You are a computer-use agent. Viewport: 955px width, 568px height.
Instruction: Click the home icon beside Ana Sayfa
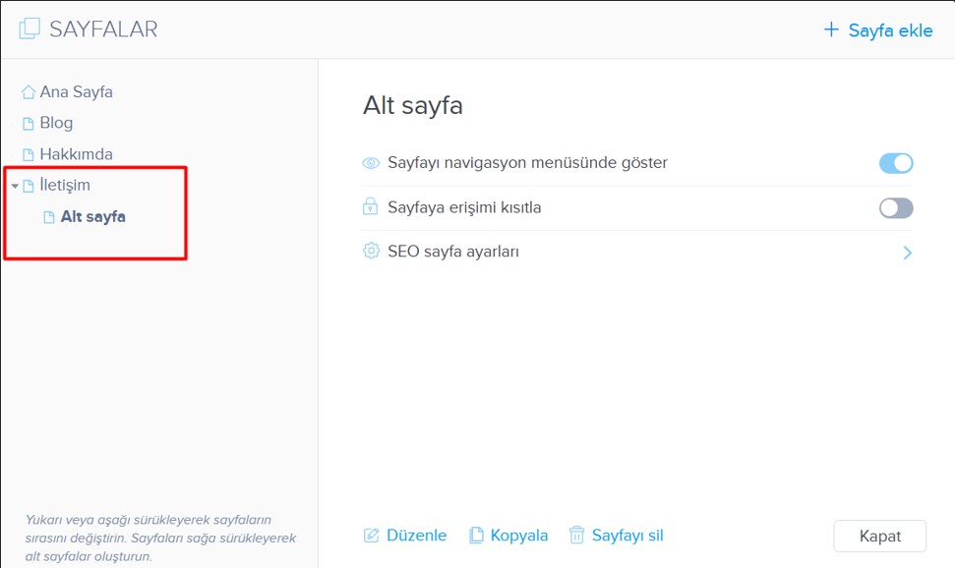point(29,92)
